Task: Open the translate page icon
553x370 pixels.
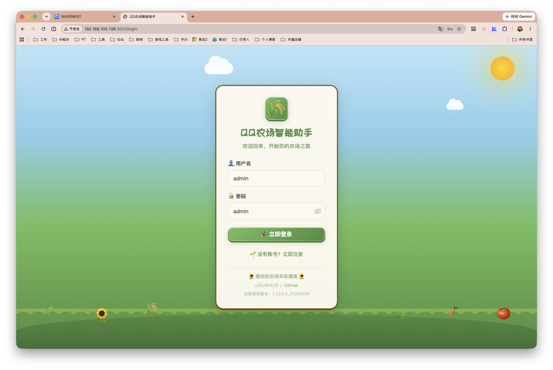Action: pos(441,29)
